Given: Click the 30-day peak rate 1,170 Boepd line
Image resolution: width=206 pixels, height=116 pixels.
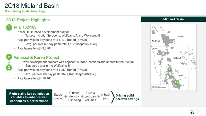Looking at the screenshot, I should pos(53,40).
